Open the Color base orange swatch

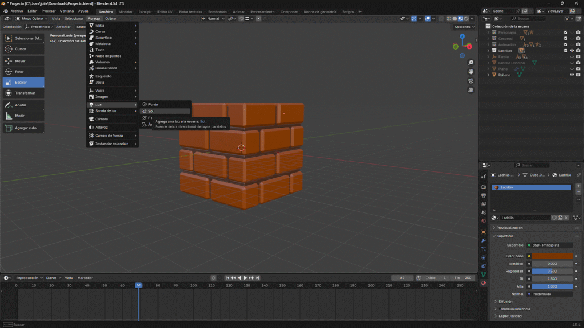point(552,256)
